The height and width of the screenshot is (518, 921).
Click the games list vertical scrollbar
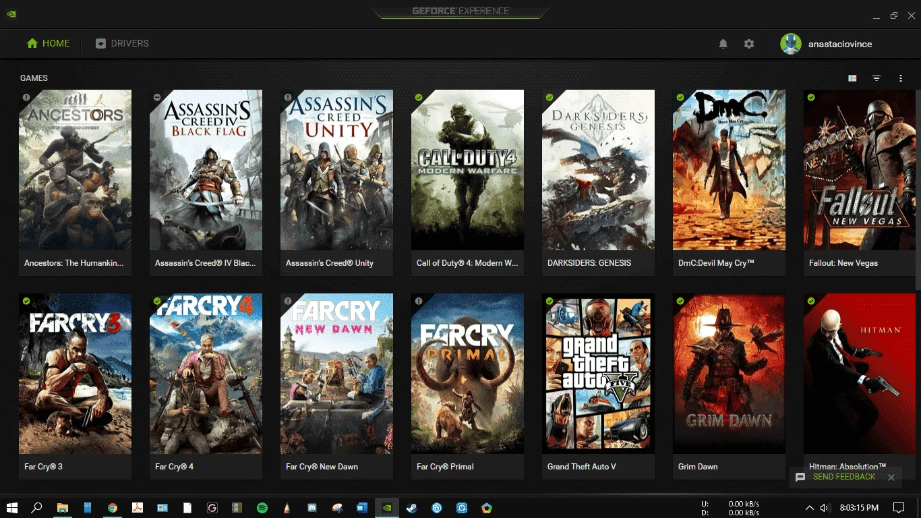pos(918,189)
